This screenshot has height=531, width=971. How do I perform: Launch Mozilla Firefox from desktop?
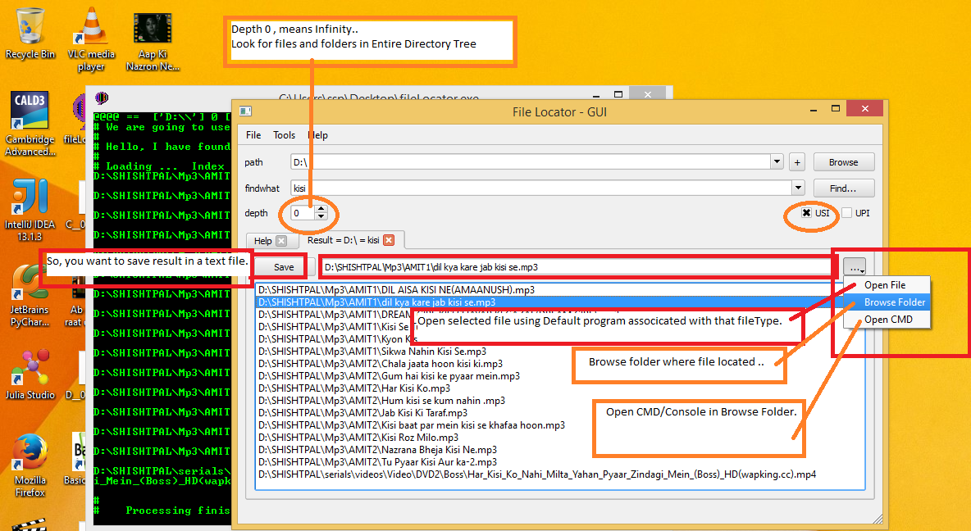(30, 465)
